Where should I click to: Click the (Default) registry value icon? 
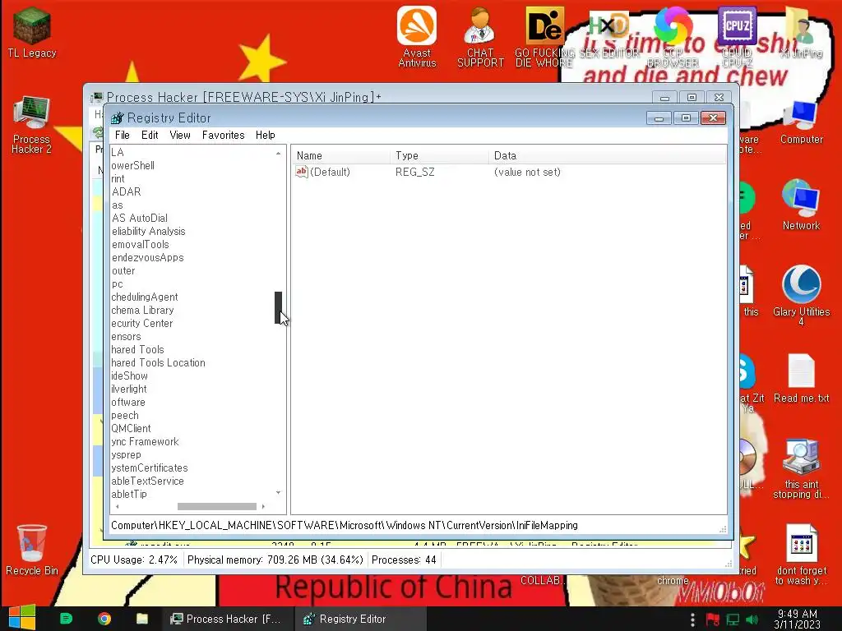302,172
